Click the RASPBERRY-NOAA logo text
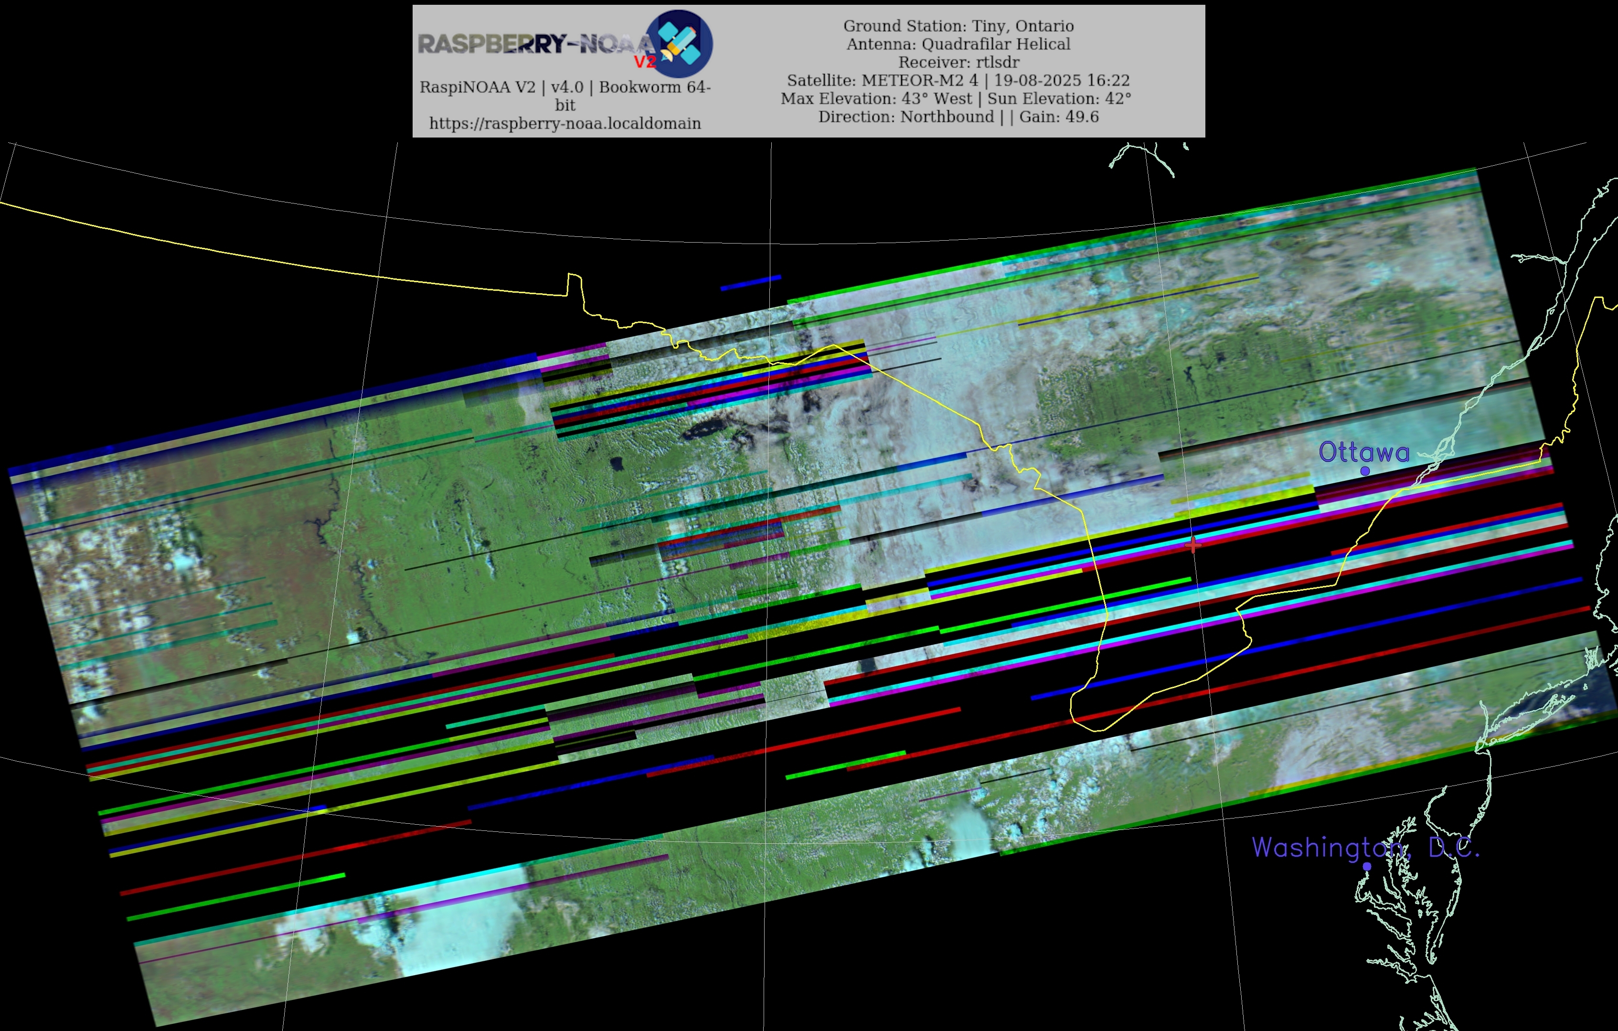Viewport: 1618px width, 1031px height. point(534,44)
